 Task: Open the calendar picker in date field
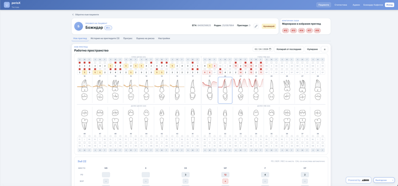(270, 49)
